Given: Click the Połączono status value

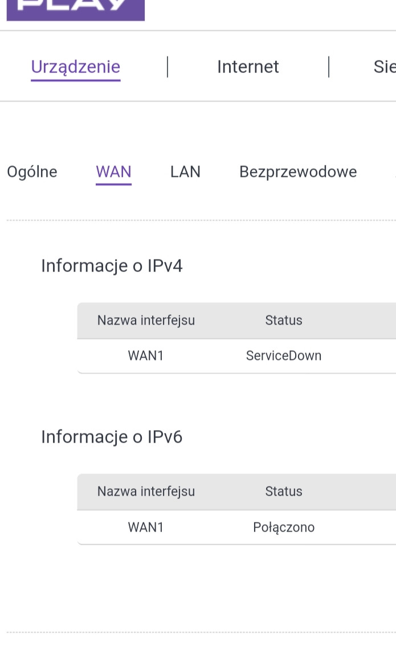Looking at the screenshot, I should pyautogui.click(x=284, y=527).
